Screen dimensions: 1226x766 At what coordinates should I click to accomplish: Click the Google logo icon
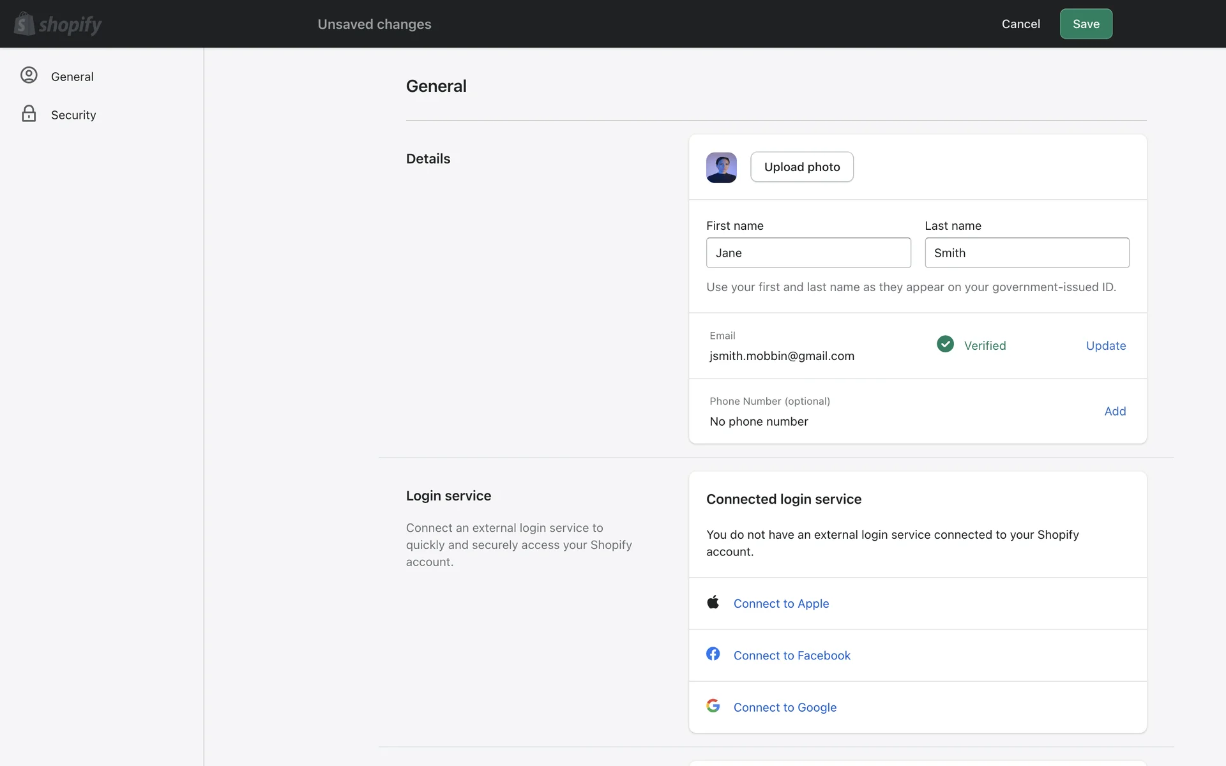coord(713,706)
